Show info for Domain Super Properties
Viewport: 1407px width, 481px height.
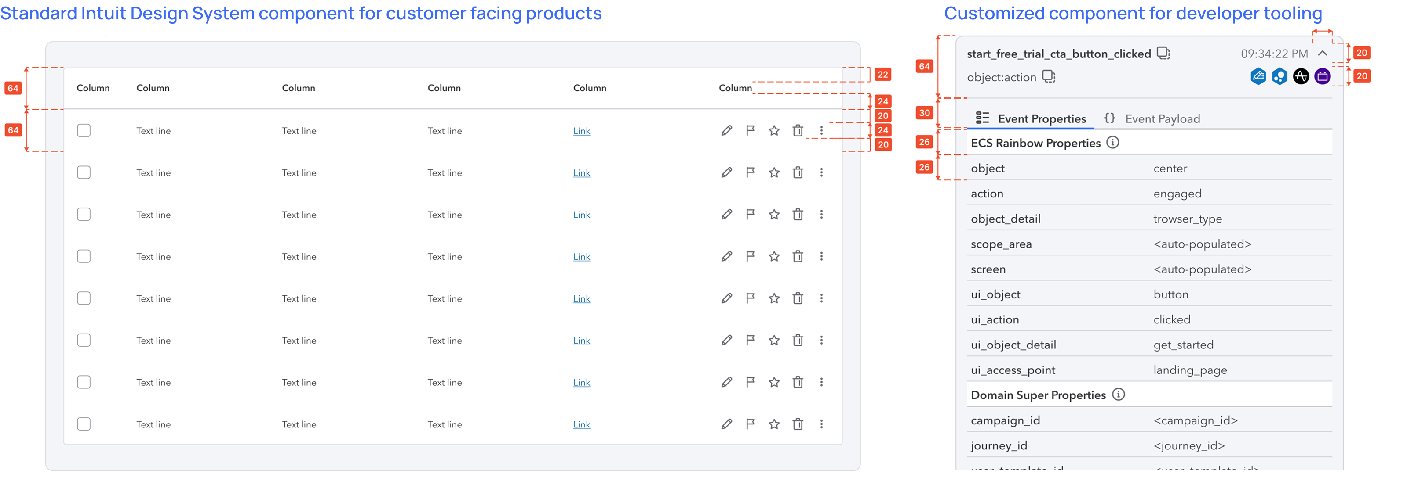[x=1119, y=394]
